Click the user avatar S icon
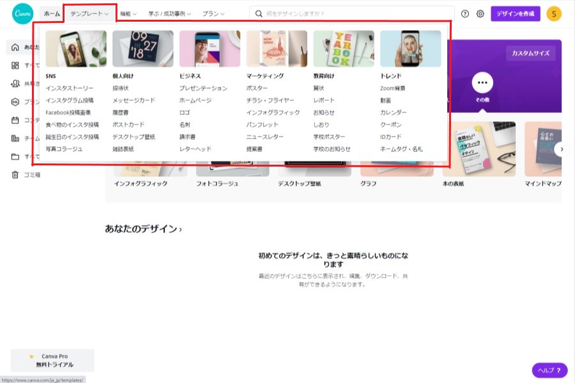The width and height of the screenshot is (575, 383). [554, 13]
